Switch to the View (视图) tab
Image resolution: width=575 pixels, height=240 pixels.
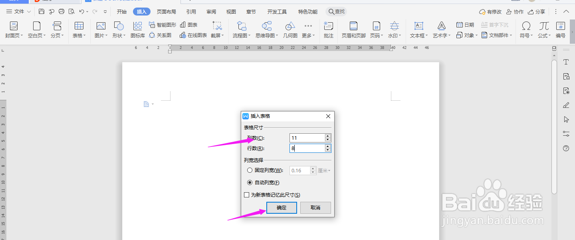pos(231,12)
